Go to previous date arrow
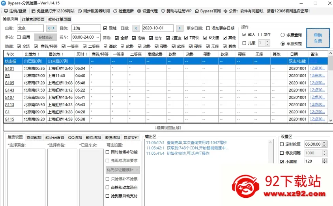The width and height of the screenshot is (333, 206). tap(136, 28)
